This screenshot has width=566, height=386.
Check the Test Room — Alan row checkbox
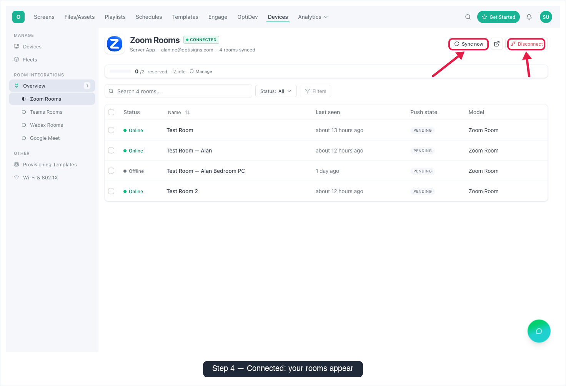(111, 151)
